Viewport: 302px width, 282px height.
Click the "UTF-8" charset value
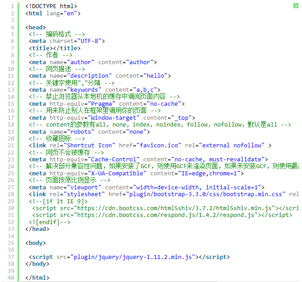89,41
